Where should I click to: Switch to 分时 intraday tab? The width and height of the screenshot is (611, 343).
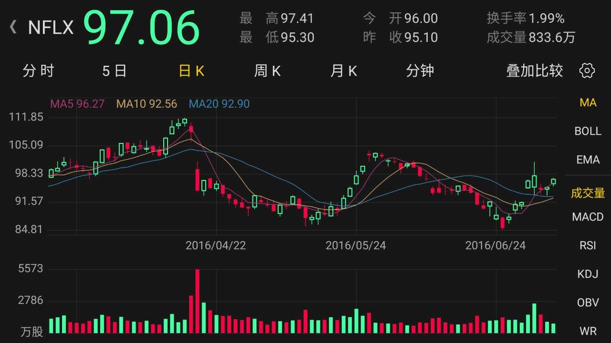38,71
